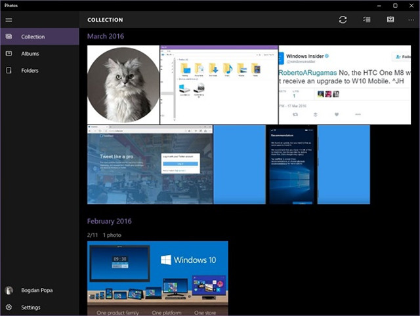
Task: Open the Settings page
Action: click(39, 307)
